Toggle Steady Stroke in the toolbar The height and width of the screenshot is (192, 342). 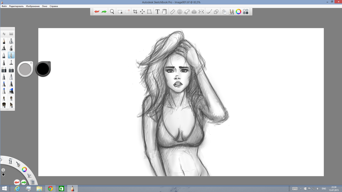209,12
